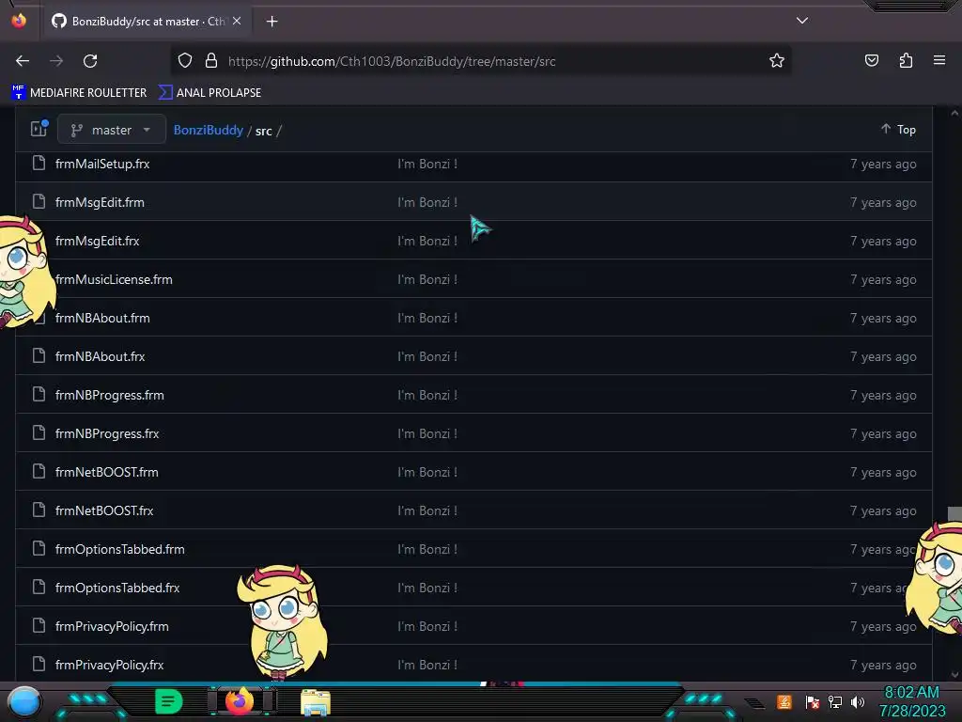The width and height of the screenshot is (962, 722).
Task: Expand the GitHub file tree panel
Action: pyautogui.click(x=39, y=128)
